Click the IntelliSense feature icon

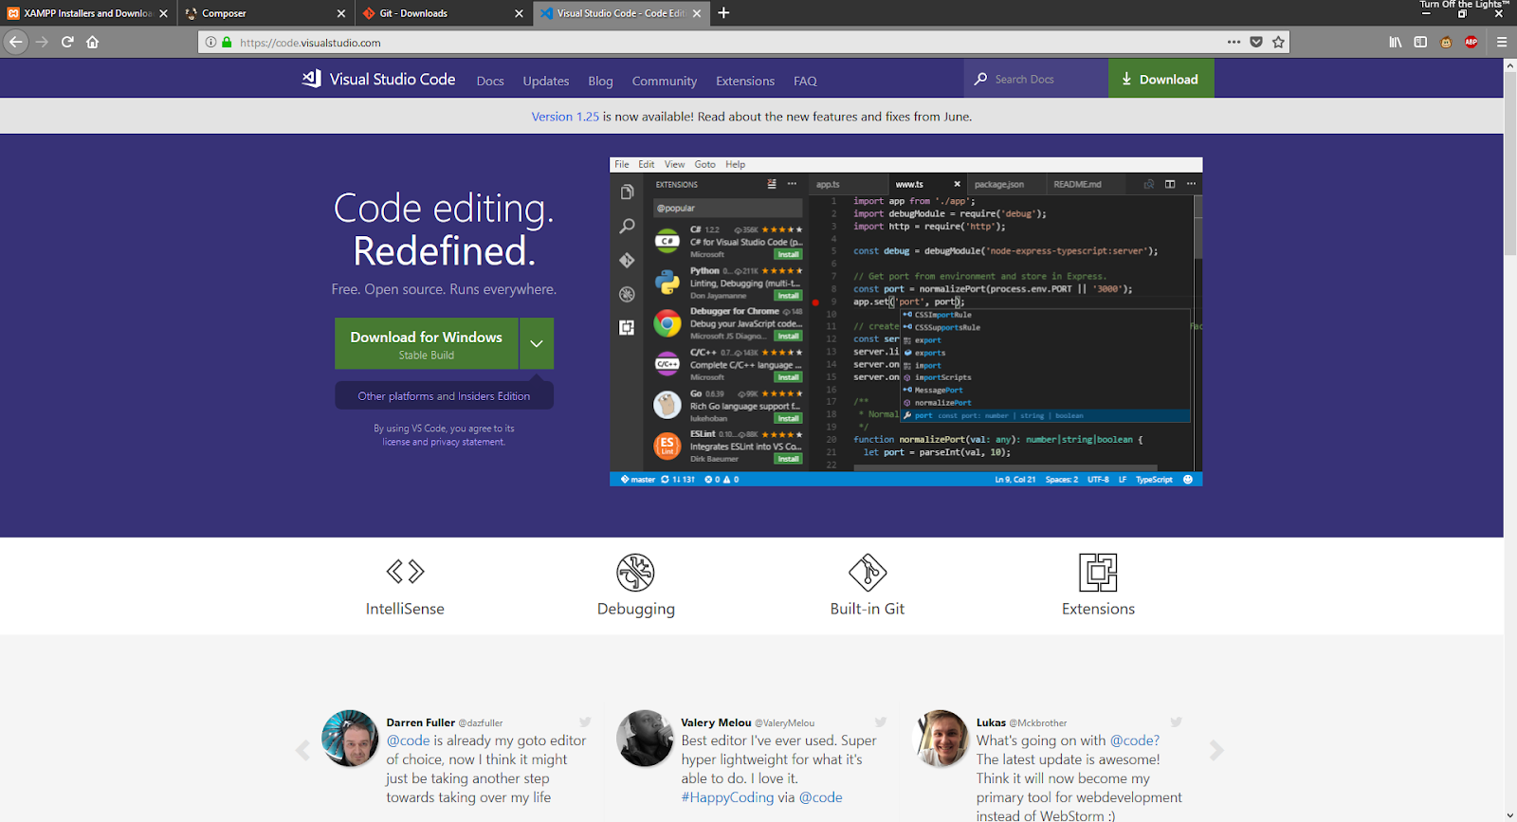tap(405, 572)
